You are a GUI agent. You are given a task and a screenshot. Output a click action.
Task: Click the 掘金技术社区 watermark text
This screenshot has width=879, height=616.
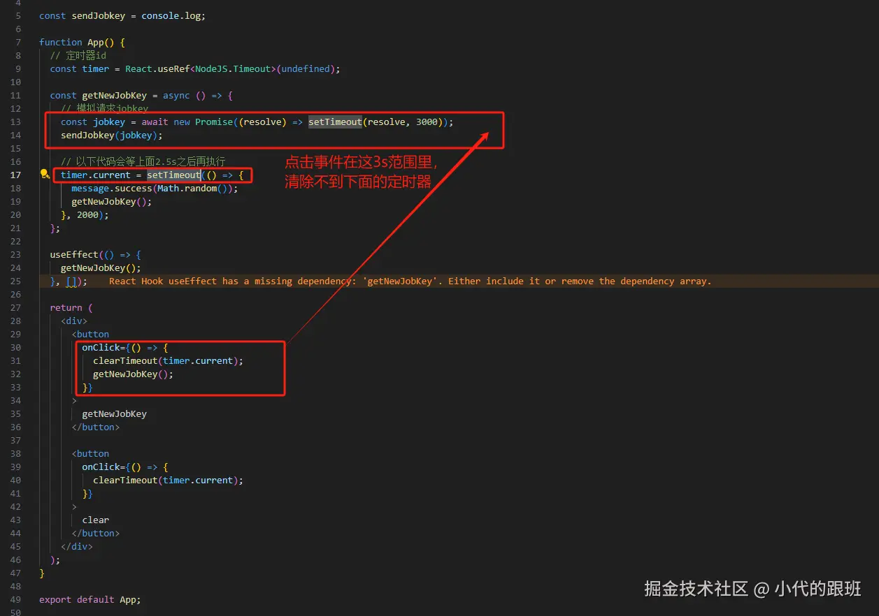pyautogui.click(x=696, y=589)
